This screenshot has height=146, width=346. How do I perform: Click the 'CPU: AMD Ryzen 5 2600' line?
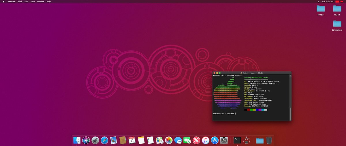tap(254, 102)
